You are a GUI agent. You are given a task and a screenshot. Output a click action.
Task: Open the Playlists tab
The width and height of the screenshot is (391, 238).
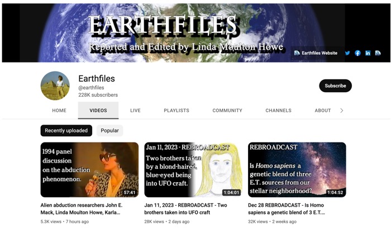(x=177, y=111)
